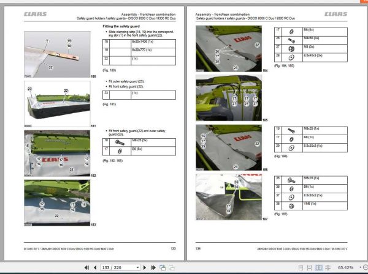Click the lock nut icon beside VM6 (1x)
The image size is (368, 274).
tap(291, 206)
